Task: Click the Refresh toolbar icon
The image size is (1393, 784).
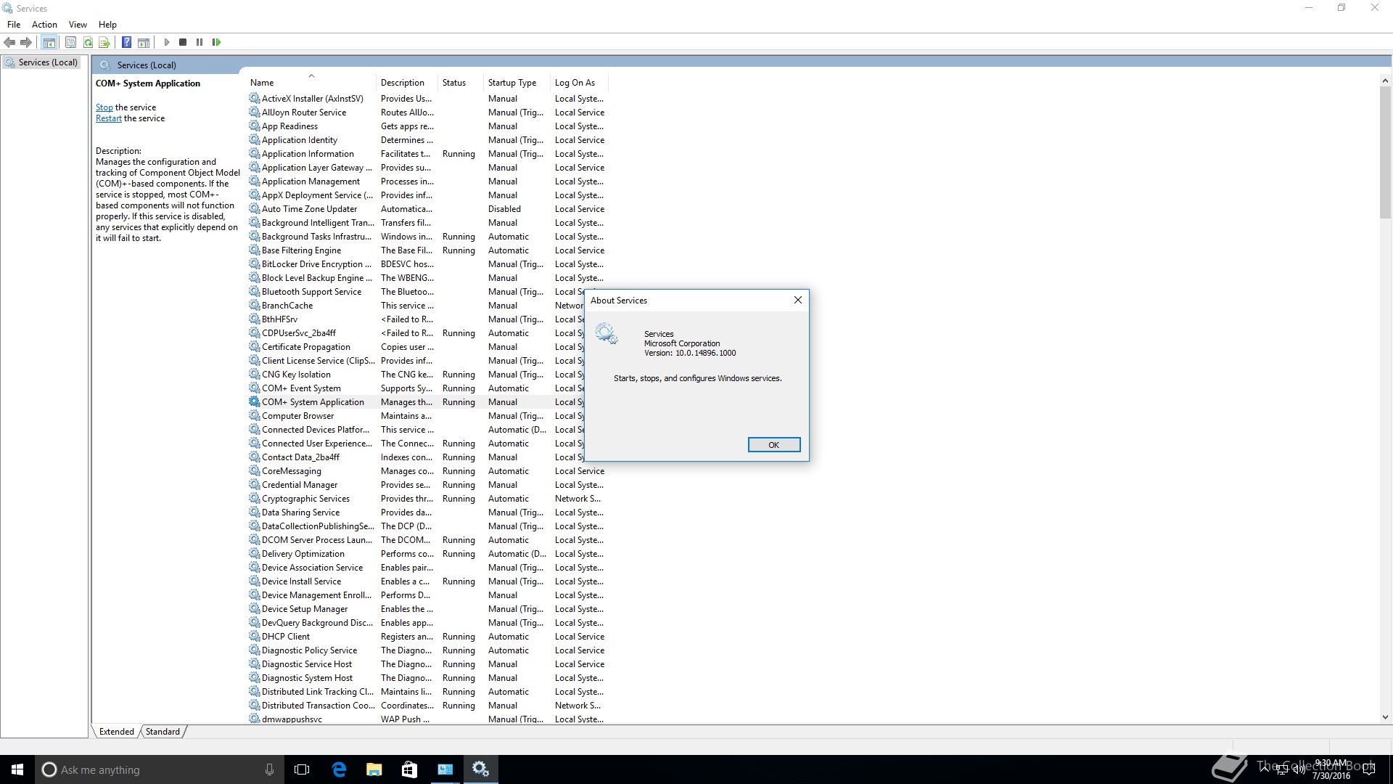Action: (x=88, y=42)
